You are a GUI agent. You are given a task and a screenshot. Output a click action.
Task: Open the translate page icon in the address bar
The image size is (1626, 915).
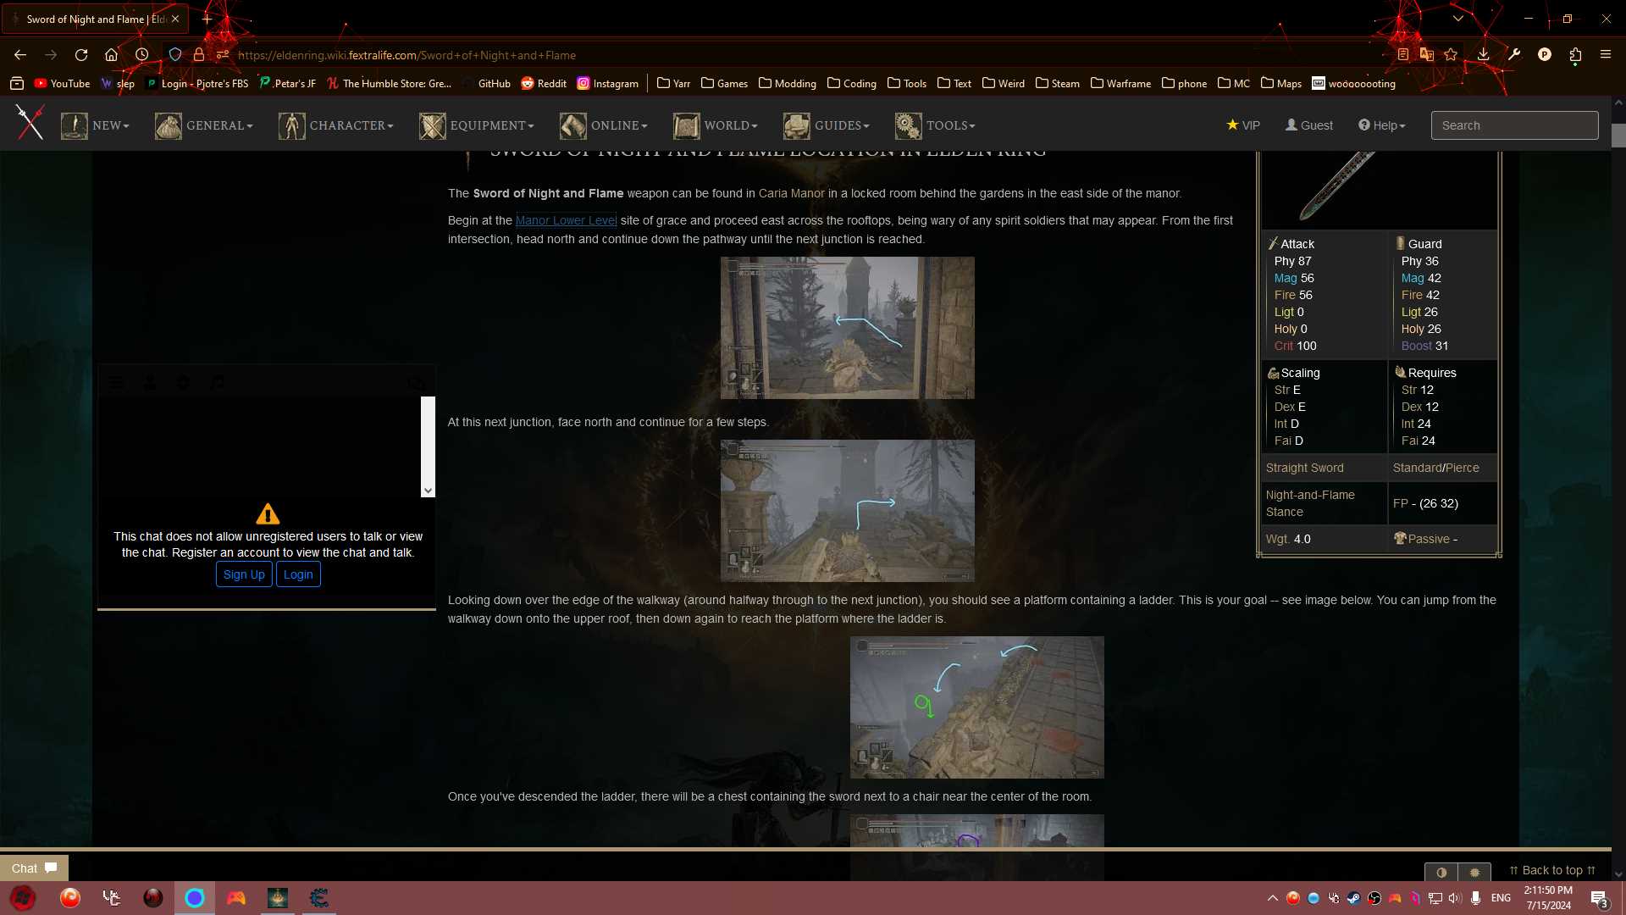tap(1427, 54)
